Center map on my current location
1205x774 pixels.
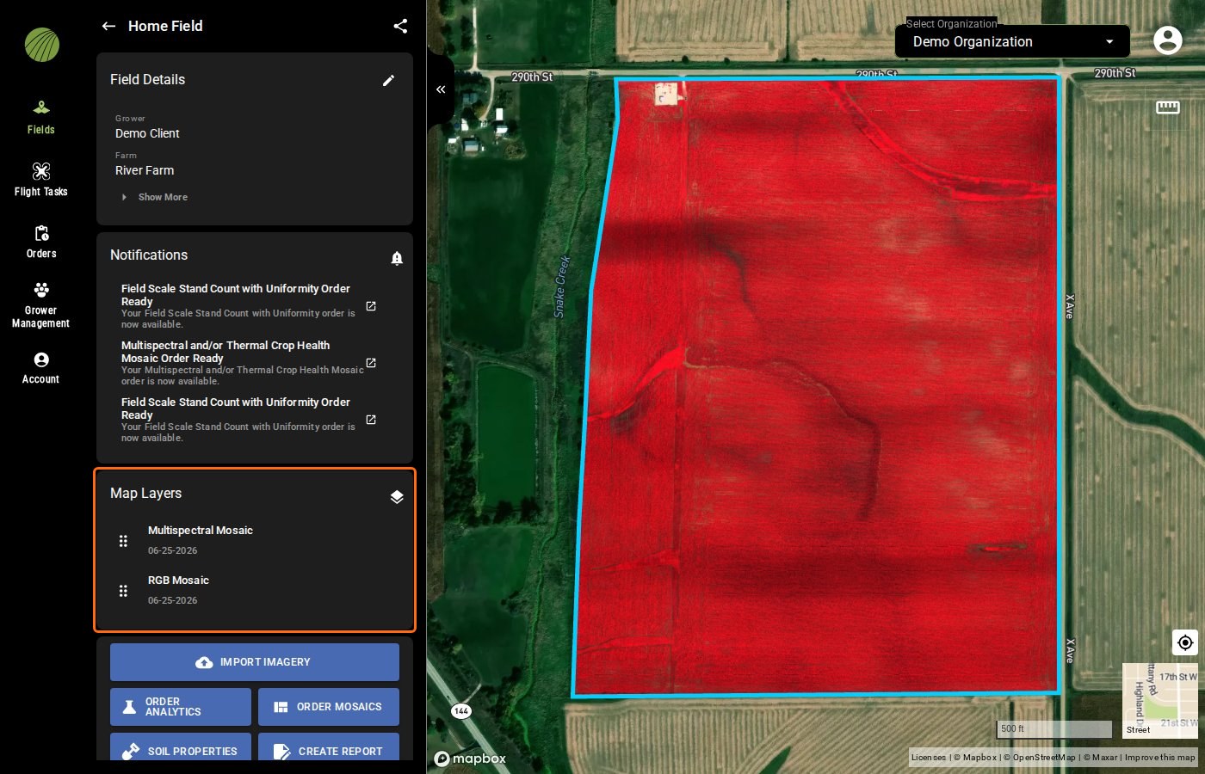coord(1185,642)
